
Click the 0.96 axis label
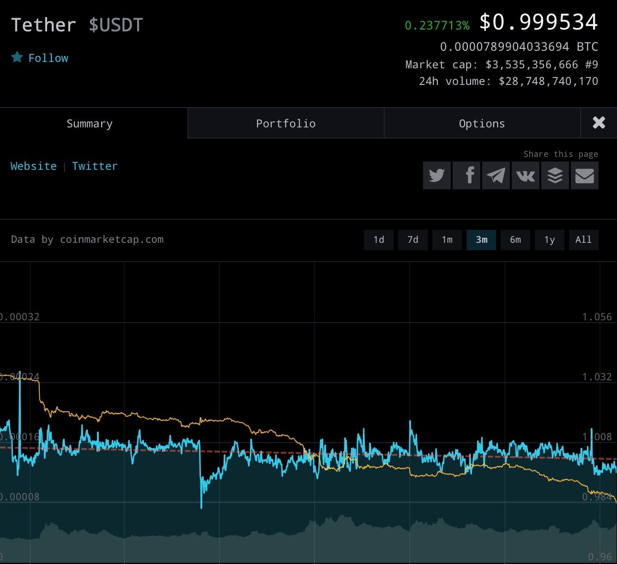click(x=600, y=557)
